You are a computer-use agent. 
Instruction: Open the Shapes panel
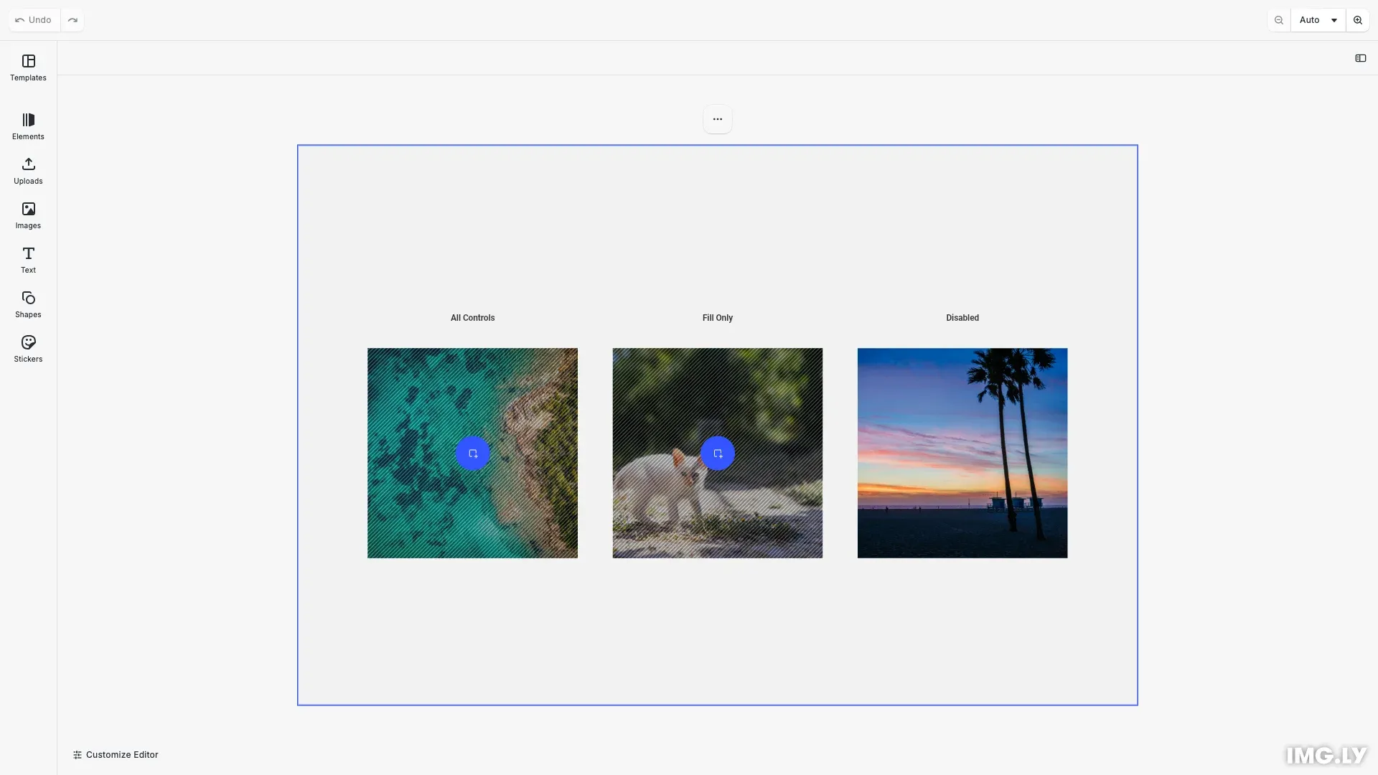28,304
